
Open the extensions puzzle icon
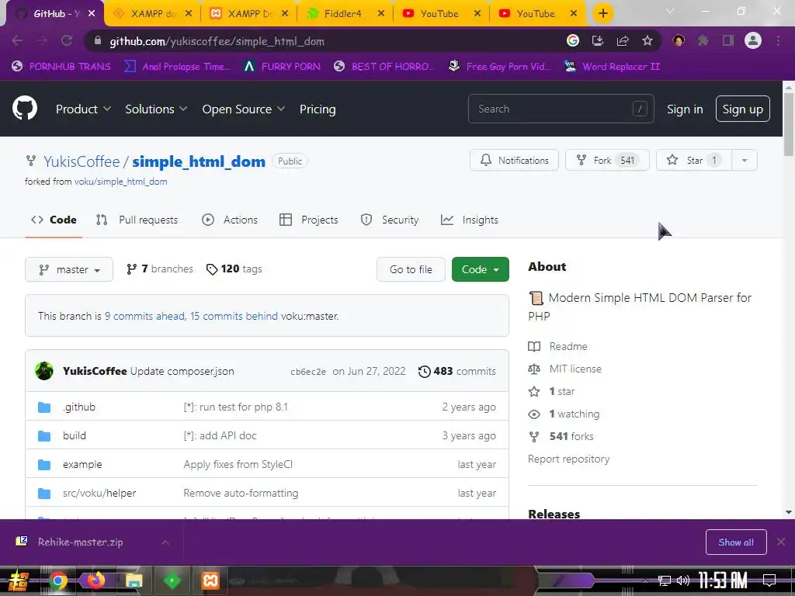(x=703, y=40)
